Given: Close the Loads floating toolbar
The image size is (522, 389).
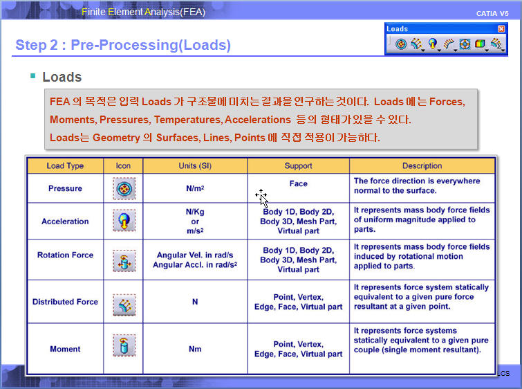Looking at the screenshot, I should point(501,29).
